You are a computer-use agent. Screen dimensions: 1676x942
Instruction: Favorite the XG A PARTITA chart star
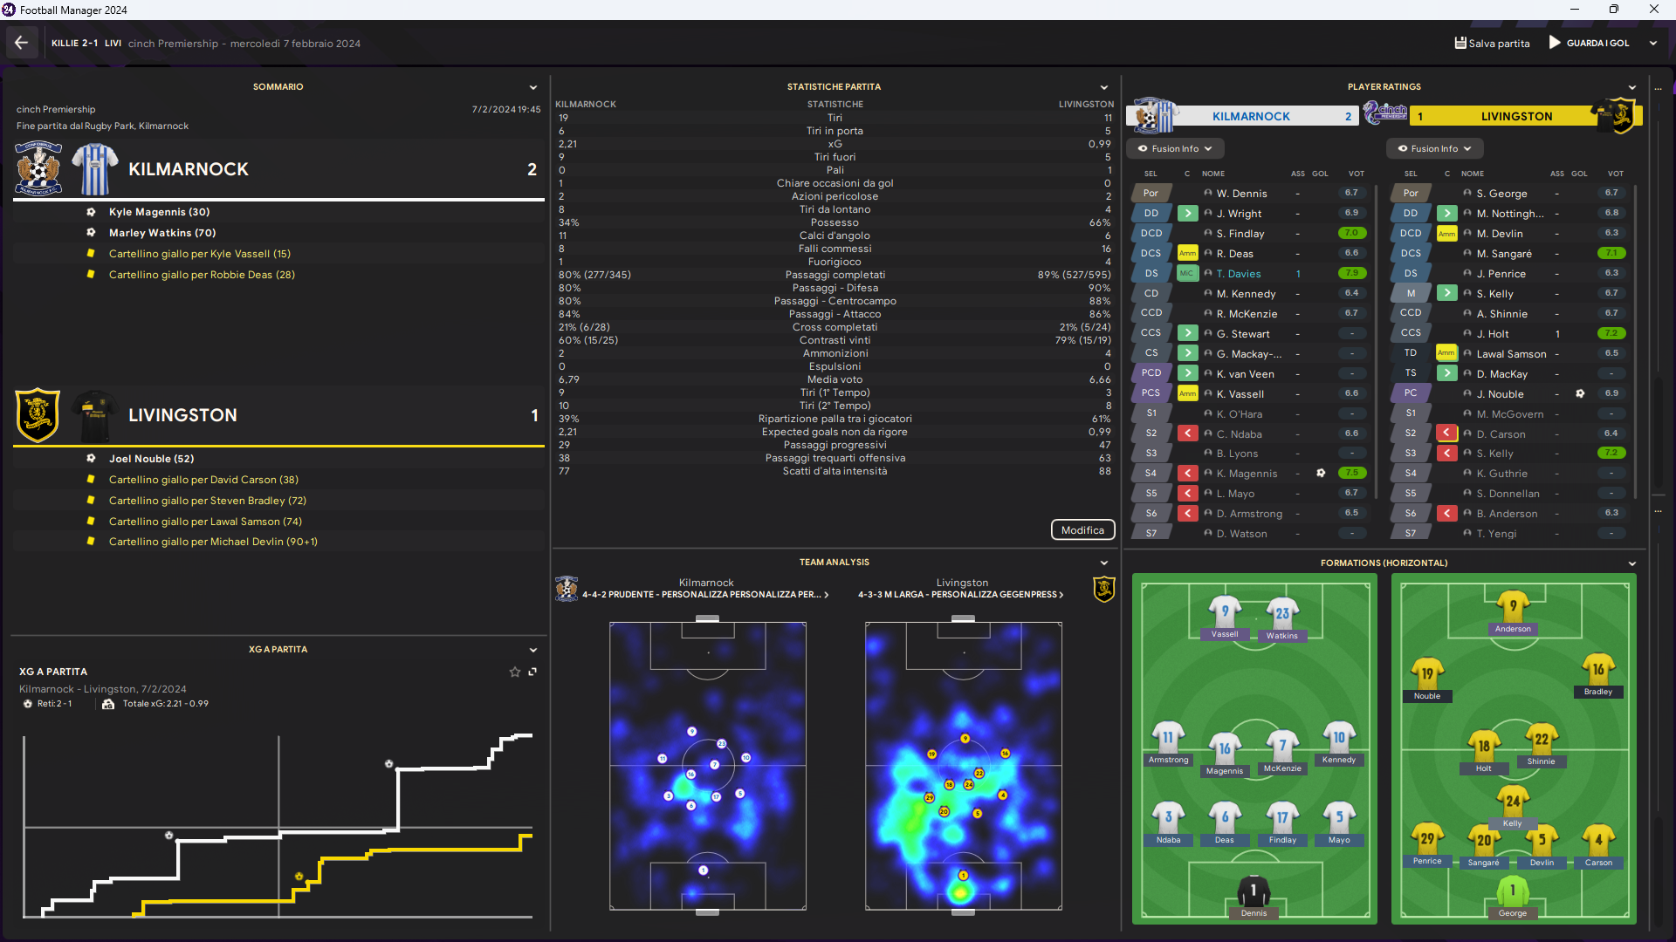click(x=515, y=672)
